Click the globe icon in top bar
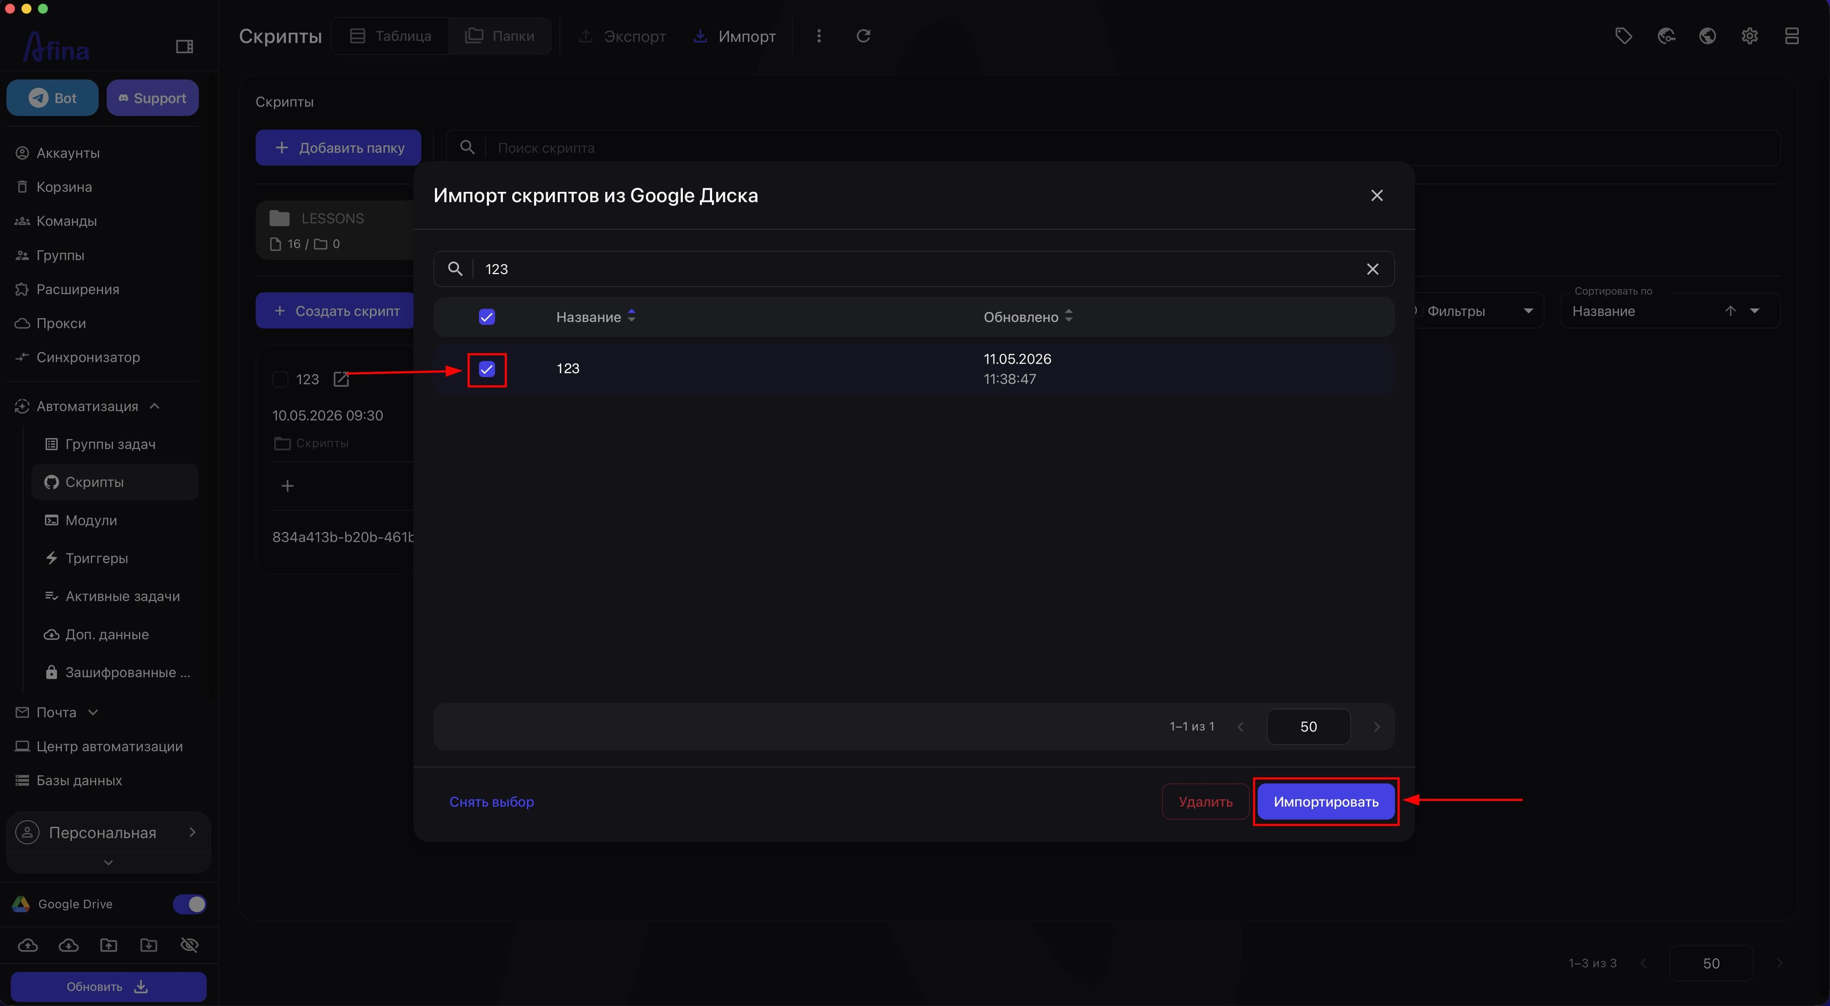The height and width of the screenshot is (1006, 1830). point(1708,36)
